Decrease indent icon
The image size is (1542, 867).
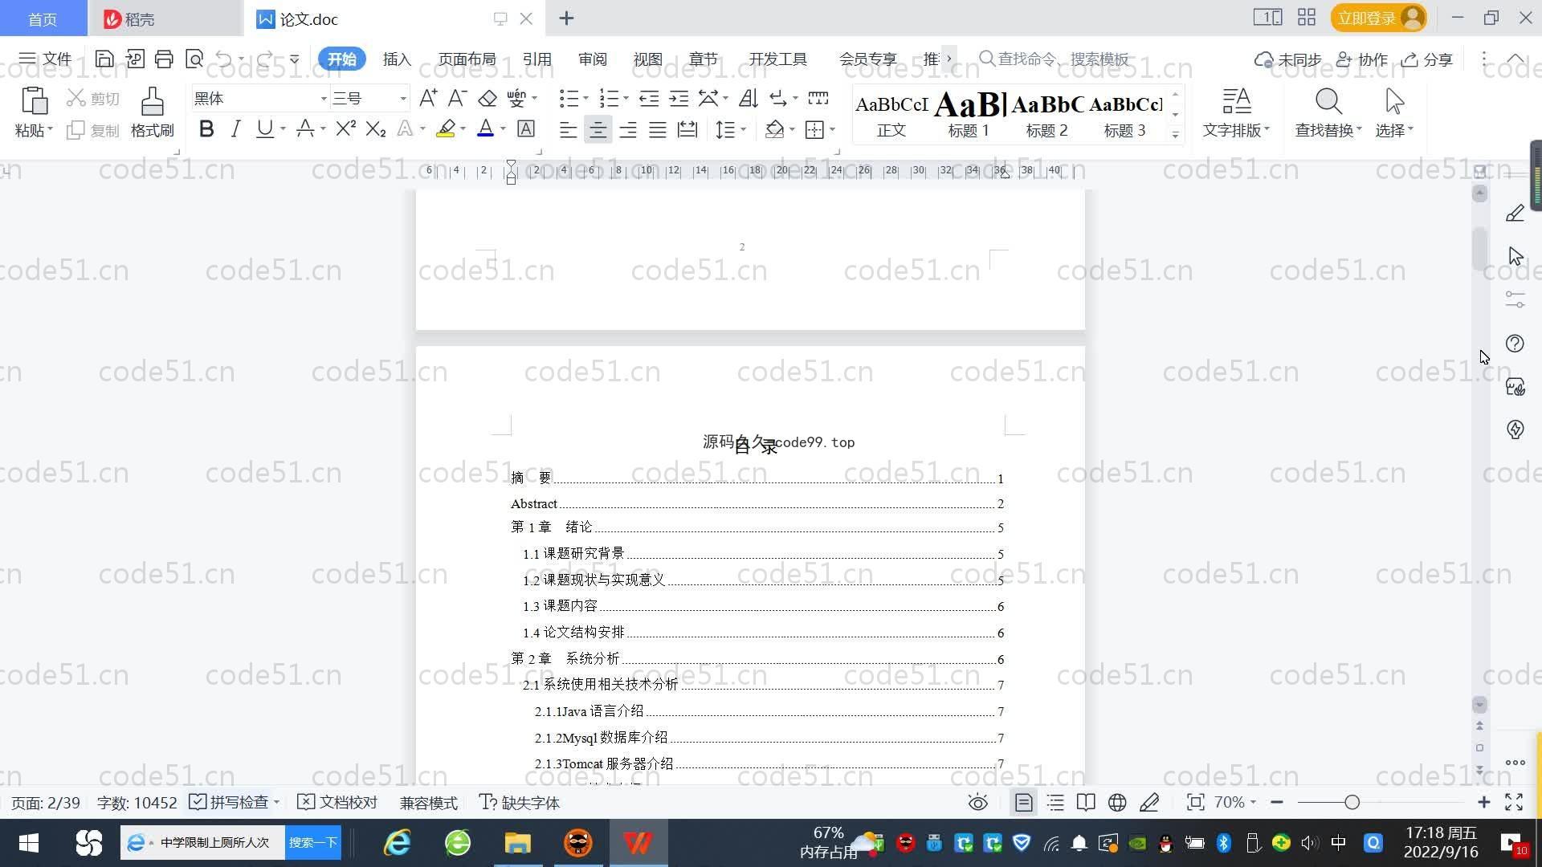click(x=649, y=99)
